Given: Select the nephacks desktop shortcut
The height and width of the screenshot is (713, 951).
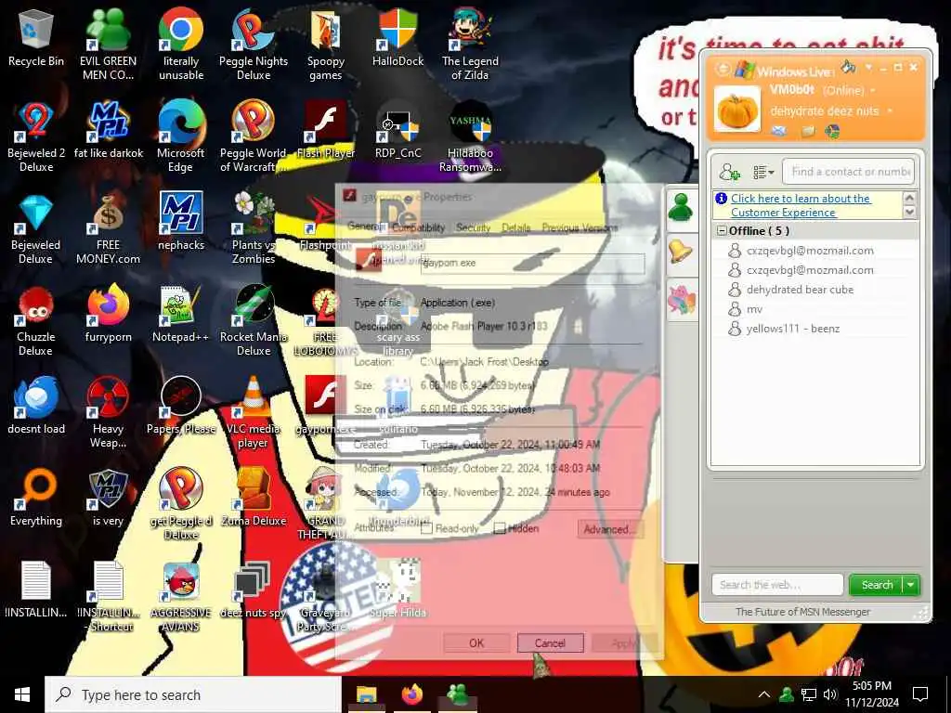Looking at the screenshot, I should pyautogui.click(x=181, y=222).
